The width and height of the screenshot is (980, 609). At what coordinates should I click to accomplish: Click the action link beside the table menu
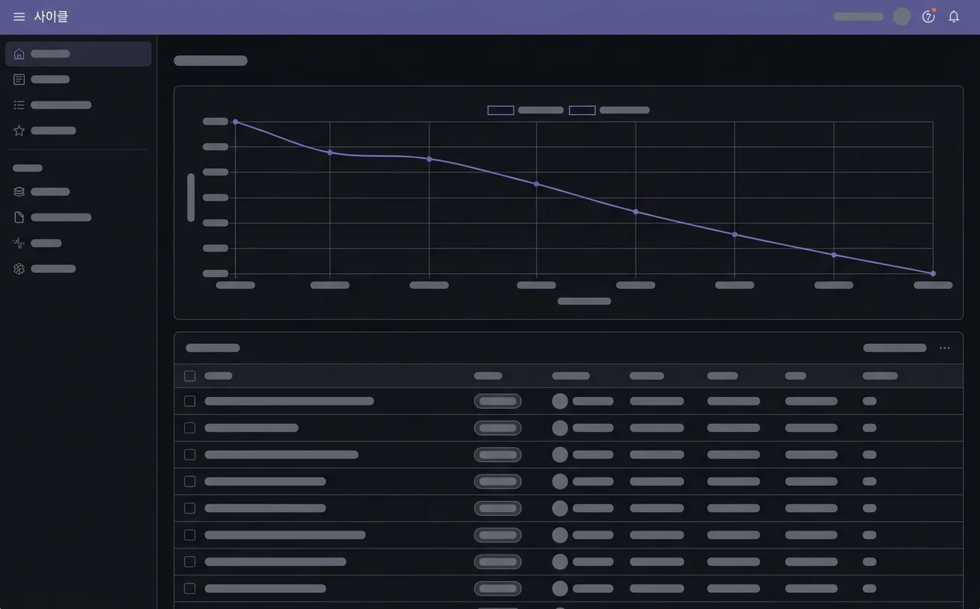(x=895, y=348)
